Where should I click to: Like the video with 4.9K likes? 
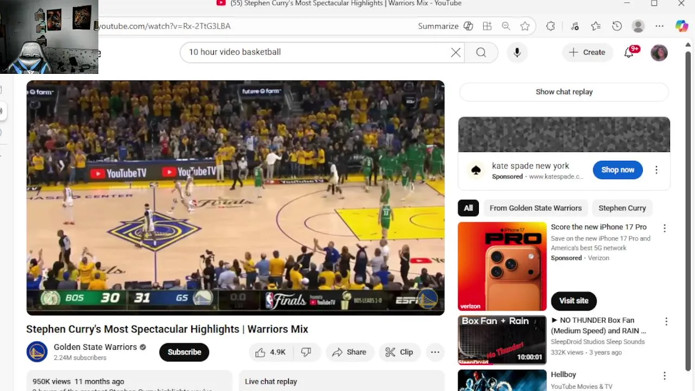[271, 352]
